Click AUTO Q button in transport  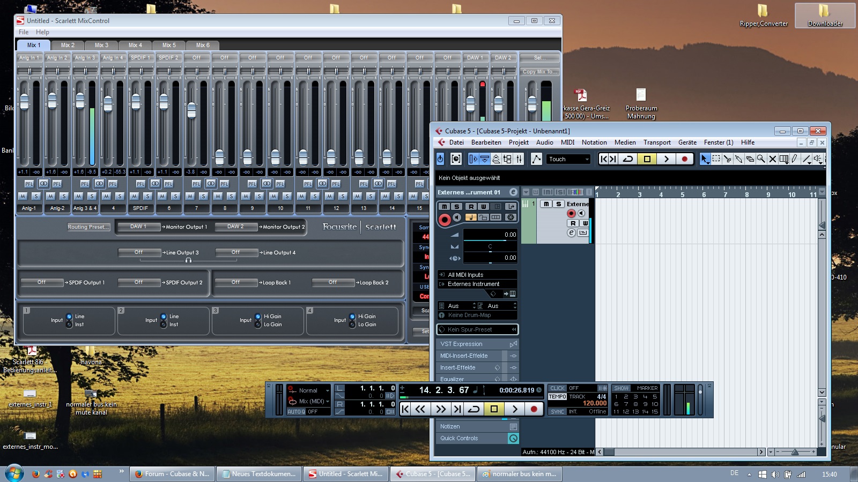coord(296,412)
